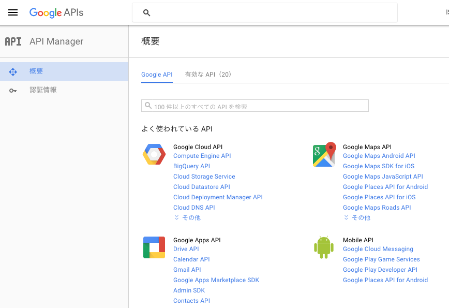
Task: Click the Google APIs logo
Action: (x=56, y=12)
